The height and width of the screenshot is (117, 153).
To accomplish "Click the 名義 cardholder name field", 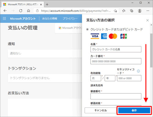I will tap(116, 49).
